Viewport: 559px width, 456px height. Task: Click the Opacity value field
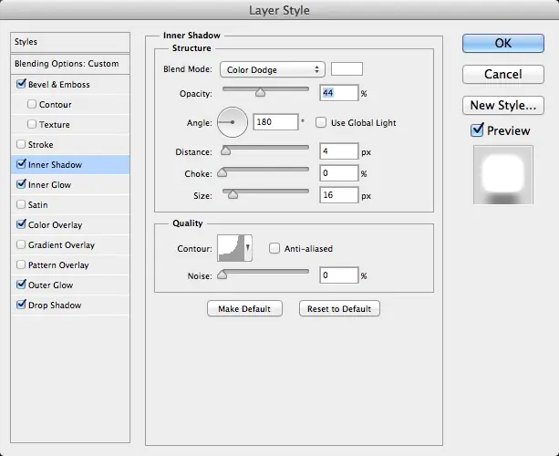pos(338,93)
